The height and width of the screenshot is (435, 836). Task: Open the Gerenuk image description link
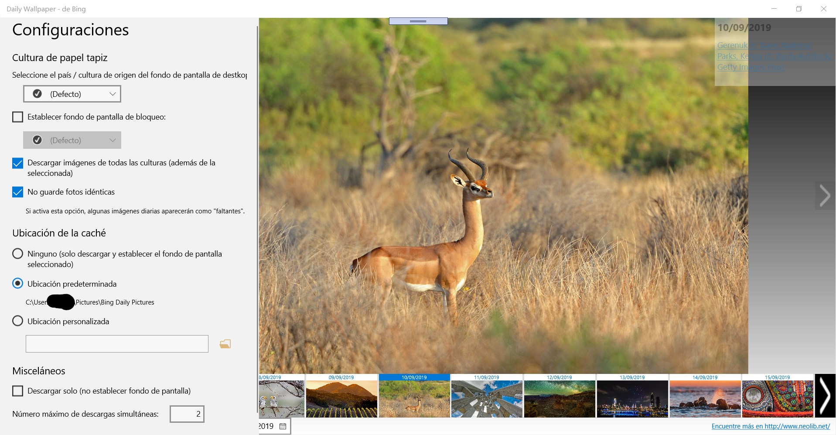coord(774,56)
